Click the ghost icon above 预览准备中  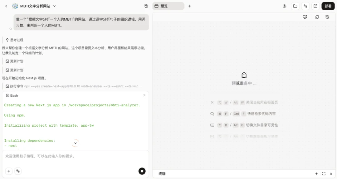[x=244, y=75]
